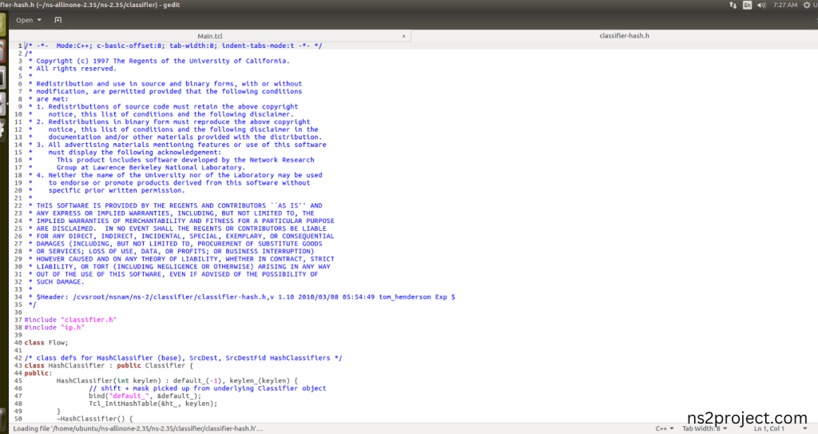The width and height of the screenshot is (818, 434).
Task: Open the En keyboard layout indicator
Action: pyautogui.click(x=747, y=5)
